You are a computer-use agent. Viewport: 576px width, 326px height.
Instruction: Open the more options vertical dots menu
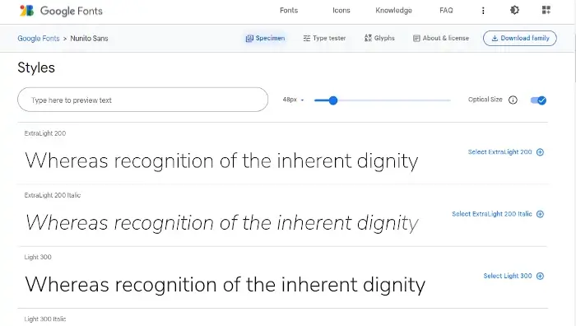point(483,11)
